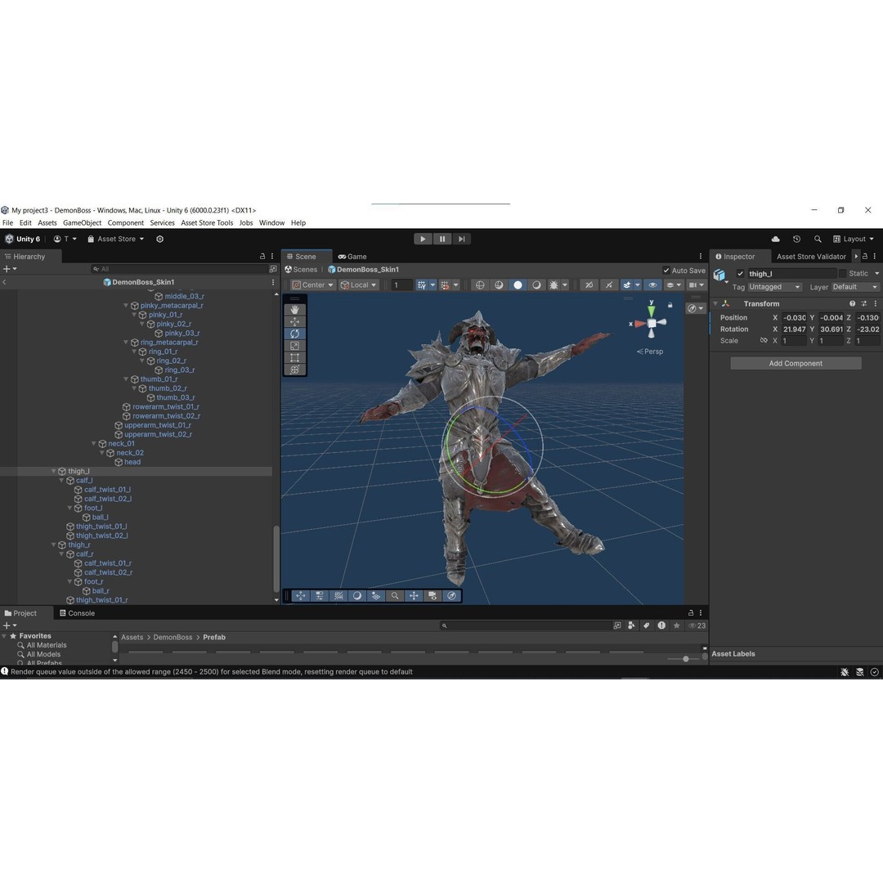Click the Play button
Viewport: 883px width, 883px height.
point(423,239)
